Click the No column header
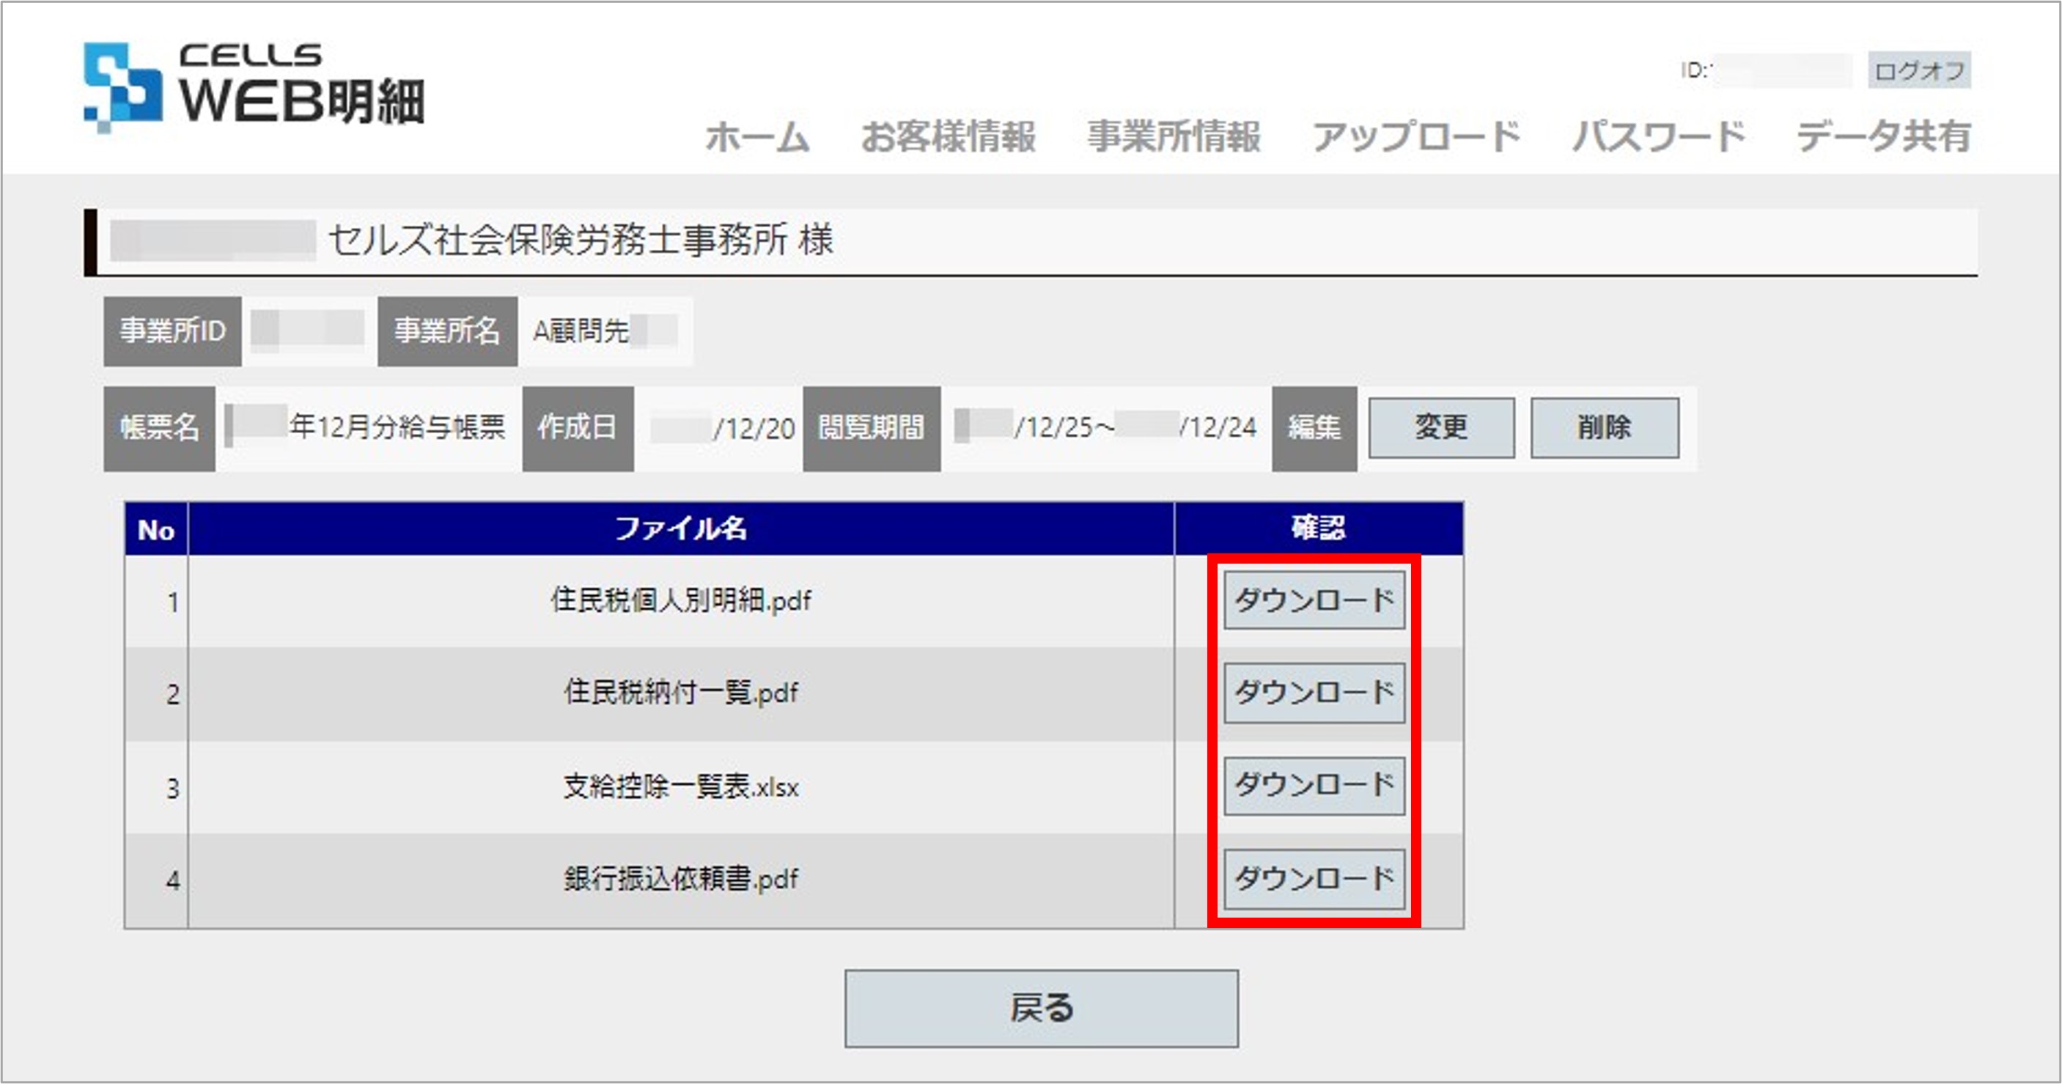Image resolution: width=2062 pixels, height=1084 pixels. (156, 529)
